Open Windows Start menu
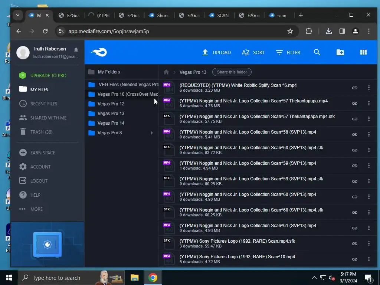This screenshot has width=380, height=285. coord(9,278)
